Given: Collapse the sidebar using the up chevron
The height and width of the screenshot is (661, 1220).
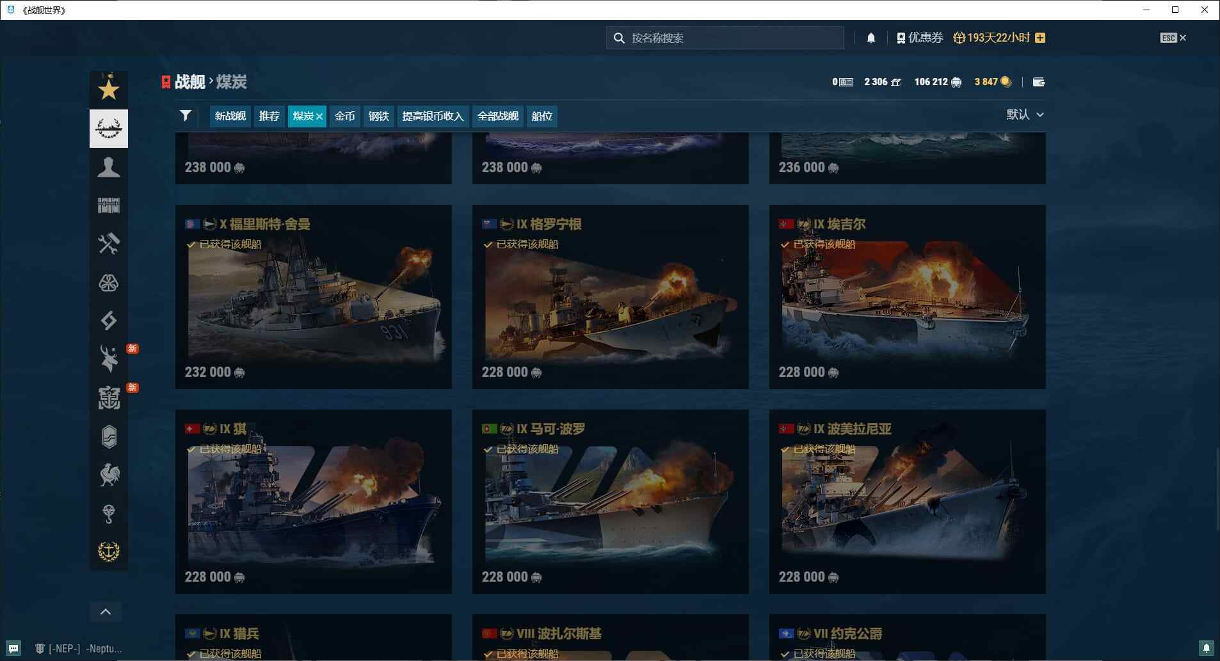Looking at the screenshot, I should 106,611.
